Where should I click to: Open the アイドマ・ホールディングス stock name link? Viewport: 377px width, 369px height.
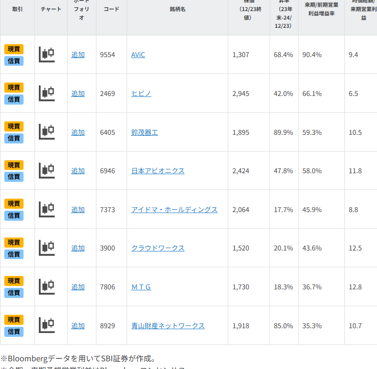(x=174, y=210)
